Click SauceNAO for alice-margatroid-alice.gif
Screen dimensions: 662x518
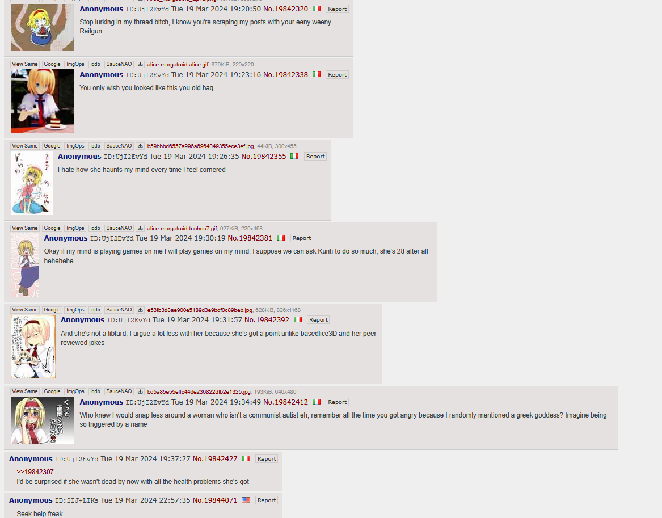(x=119, y=64)
